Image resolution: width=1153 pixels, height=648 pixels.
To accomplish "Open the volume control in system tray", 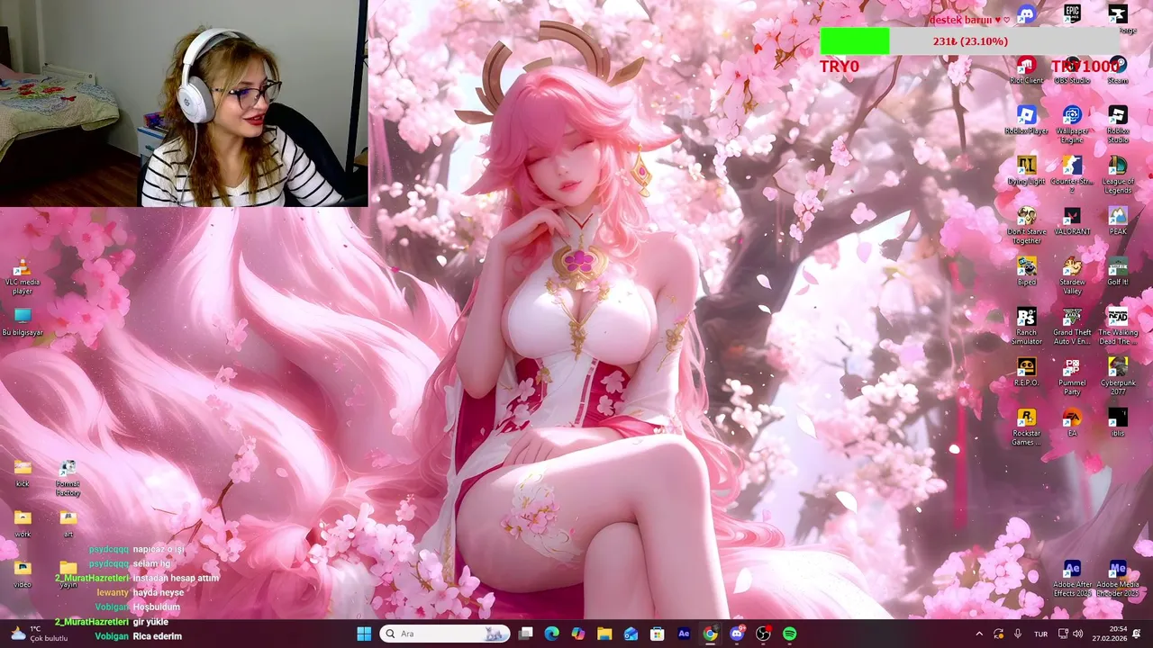I will (1077, 634).
